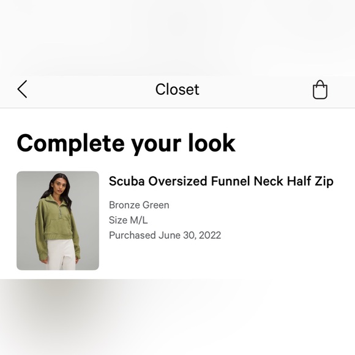355x355 pixels.
Task: Open the Scuba Oversized Funnel Neck Half Zip link
Action: [x=221, y=181]
